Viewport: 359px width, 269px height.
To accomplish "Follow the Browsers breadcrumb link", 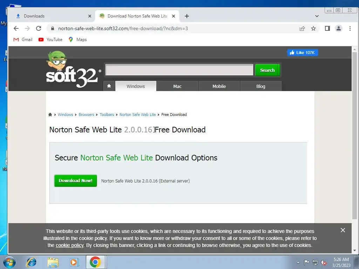I will [86, 115].
